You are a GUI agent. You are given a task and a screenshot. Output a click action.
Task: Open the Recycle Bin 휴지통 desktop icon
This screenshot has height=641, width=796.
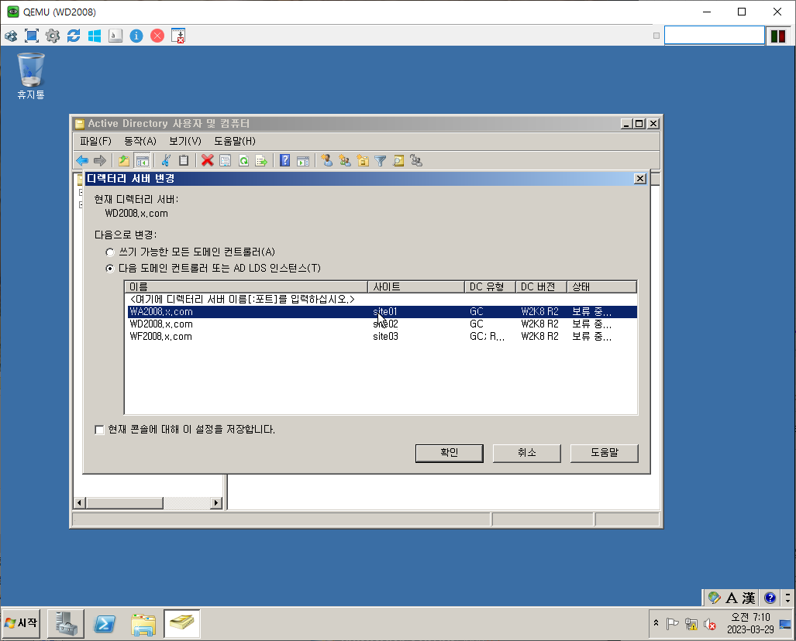coord(31,76)
